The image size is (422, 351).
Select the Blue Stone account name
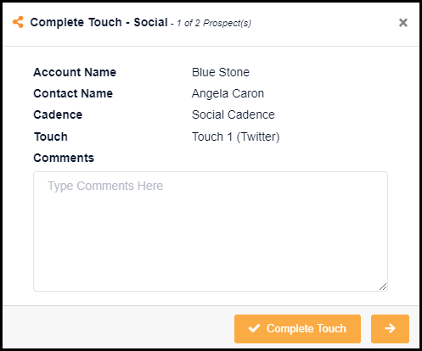(x=221, y=72)
